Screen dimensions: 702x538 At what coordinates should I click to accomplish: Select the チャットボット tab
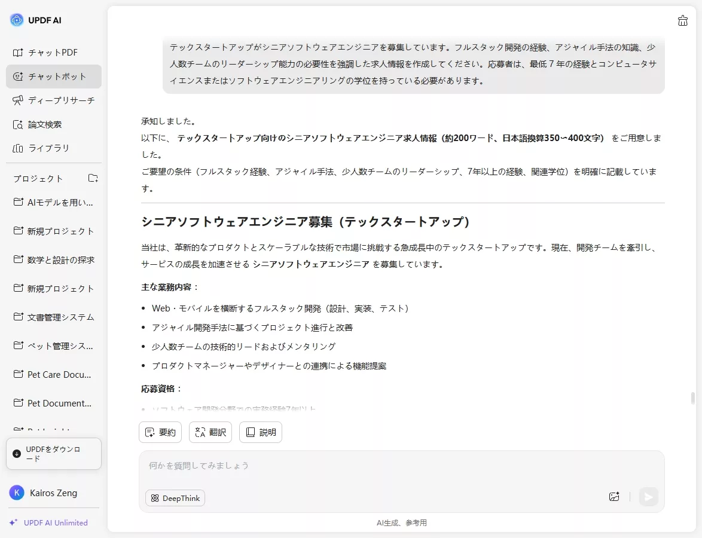pyautogui.click(x=53, y=77)
